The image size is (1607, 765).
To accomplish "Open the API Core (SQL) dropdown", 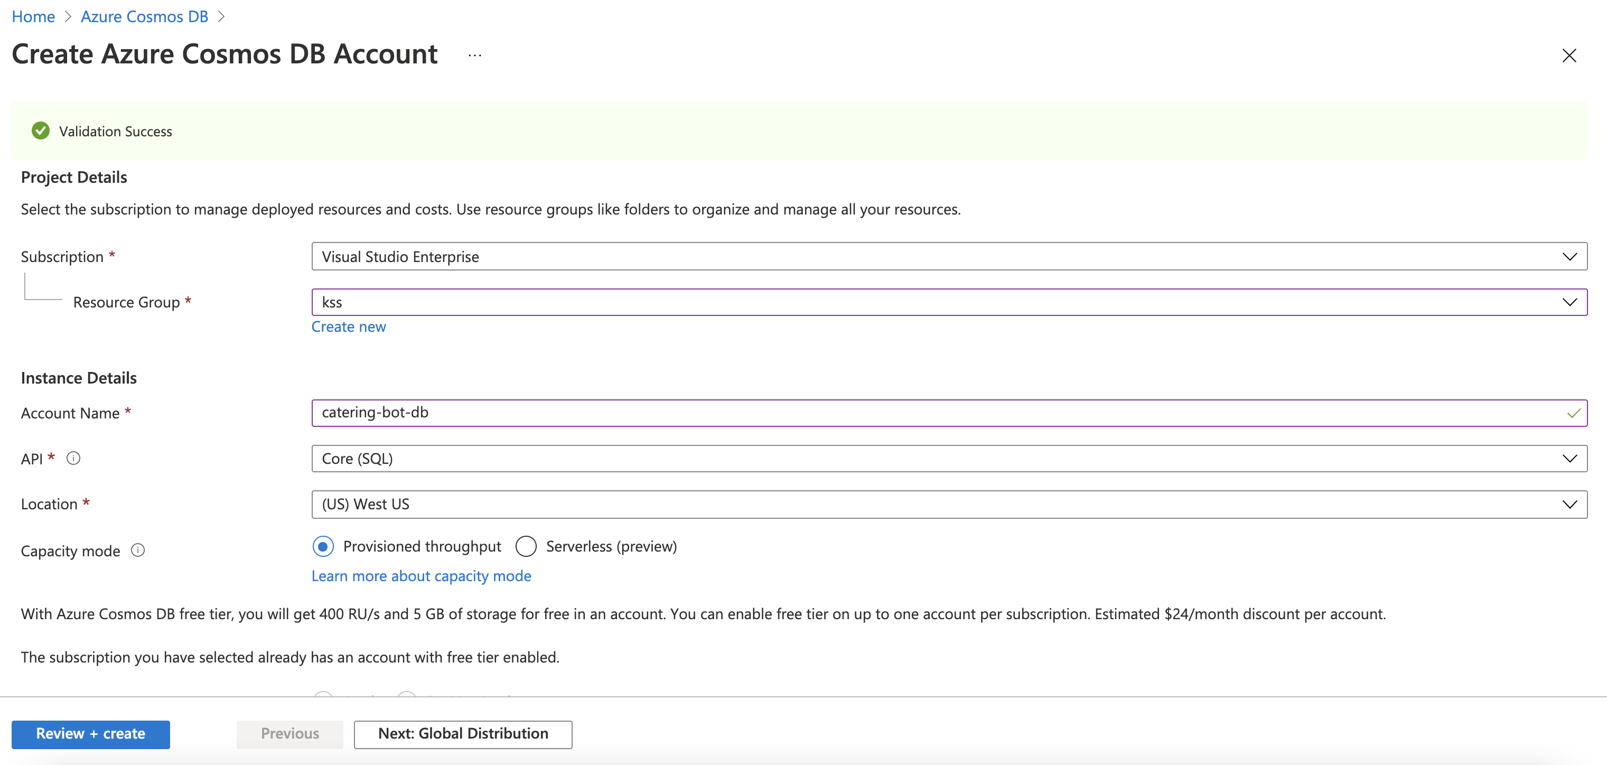I will pyautogui.click(x=949, y=459).
